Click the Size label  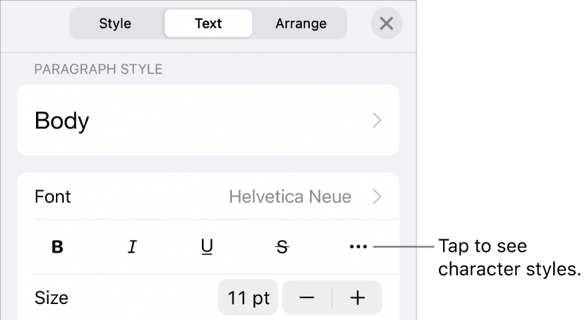pyautogui.click(x=51, y=297)
